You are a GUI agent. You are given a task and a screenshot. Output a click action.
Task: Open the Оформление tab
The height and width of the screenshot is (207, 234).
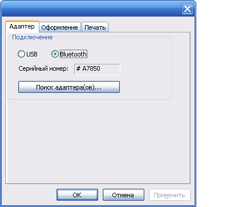tap(59, 27)
